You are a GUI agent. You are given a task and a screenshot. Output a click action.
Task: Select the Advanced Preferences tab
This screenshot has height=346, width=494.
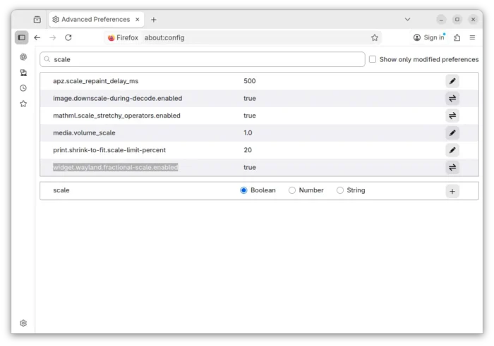point(95,20)
